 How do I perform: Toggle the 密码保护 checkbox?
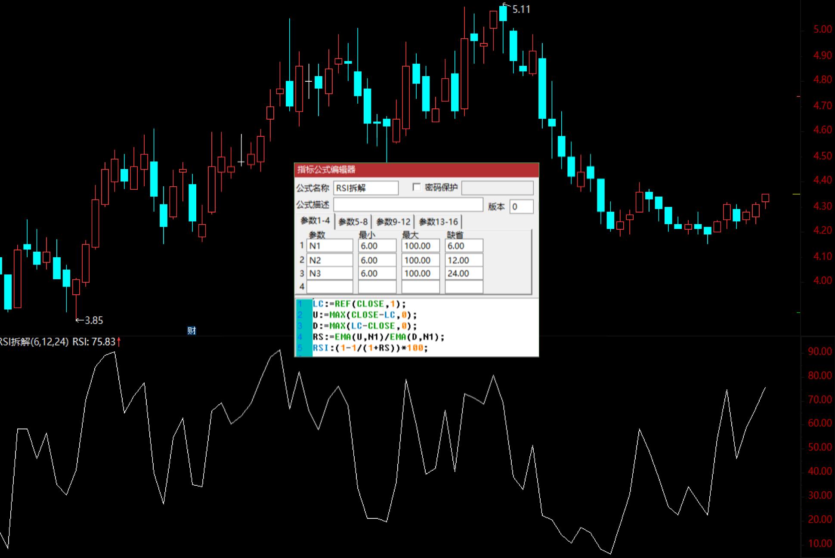[x=416, y=187]
